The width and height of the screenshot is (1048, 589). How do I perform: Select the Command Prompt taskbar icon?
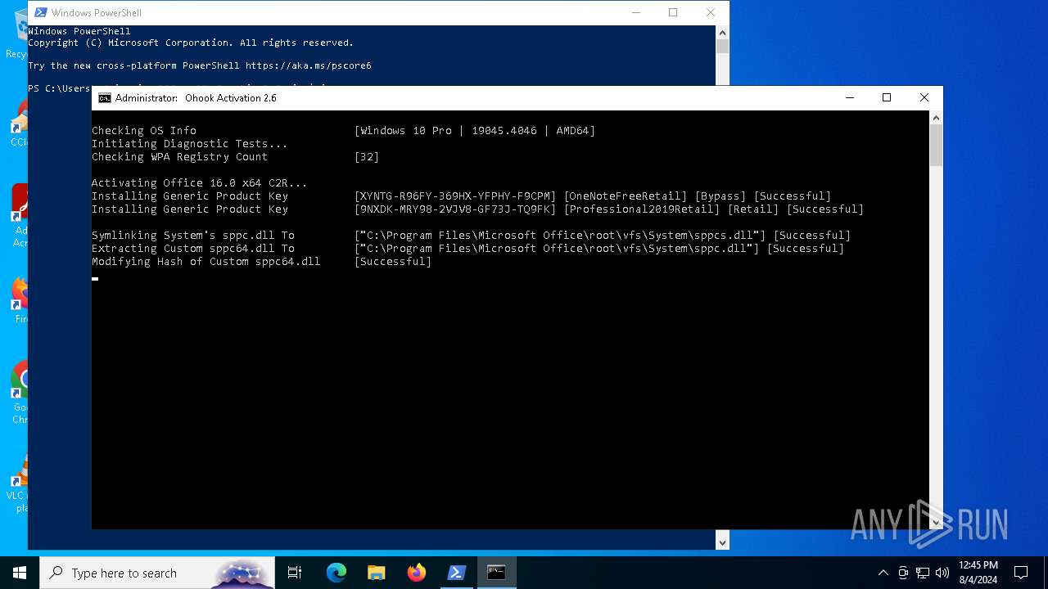pyautogui.click(x=496, y=573)
